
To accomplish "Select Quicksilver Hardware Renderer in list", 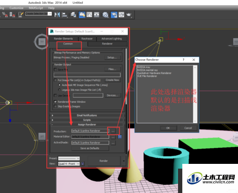I will point(154,73).
